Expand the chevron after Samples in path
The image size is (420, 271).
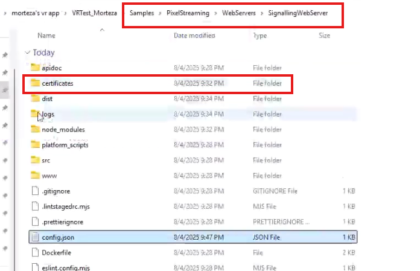(157, 13)
